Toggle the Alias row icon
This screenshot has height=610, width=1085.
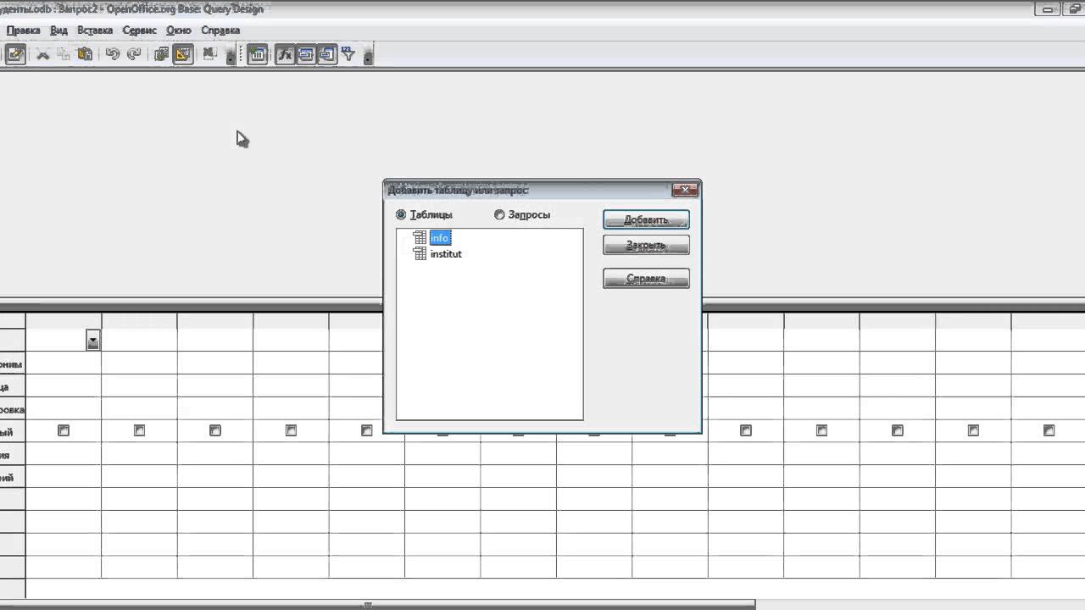click(x=327, y=54)
